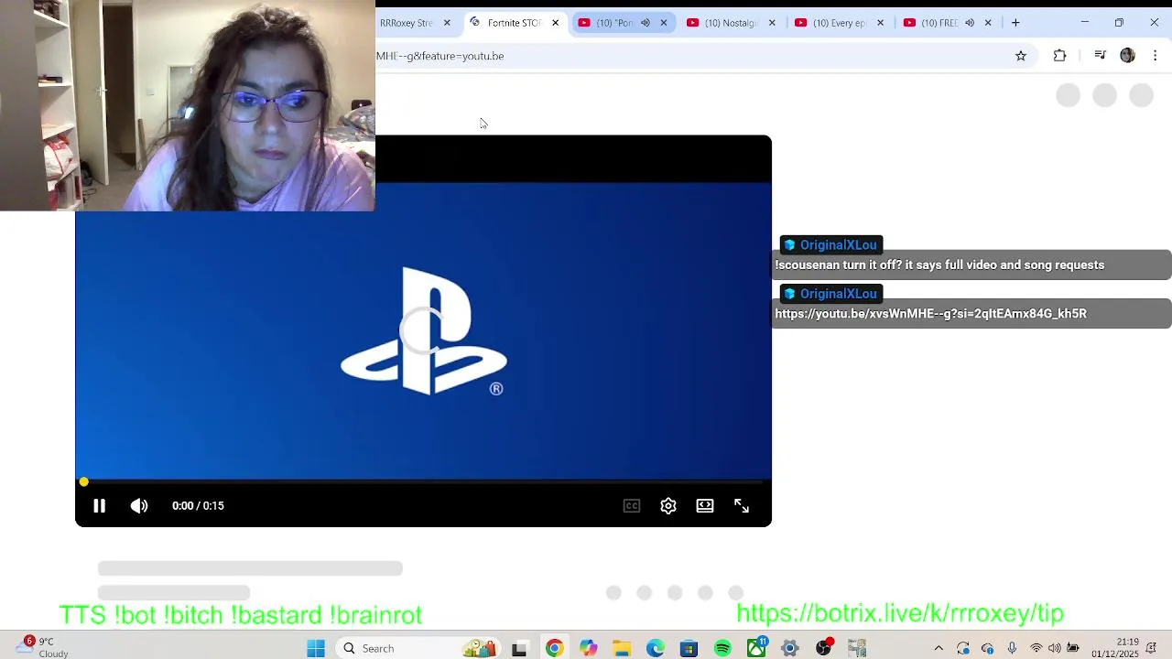
Task: Switch the player to theater mode
Action: pos(705,505)
